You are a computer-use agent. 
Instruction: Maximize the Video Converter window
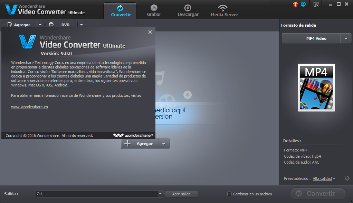338,4
